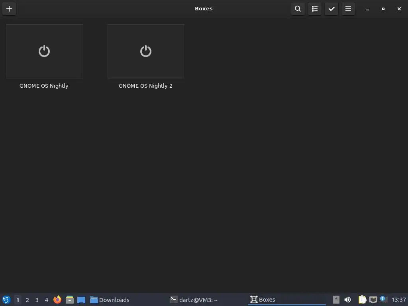Open the GNOME OS Nightly box thumbnail

[x=44, y=51]
